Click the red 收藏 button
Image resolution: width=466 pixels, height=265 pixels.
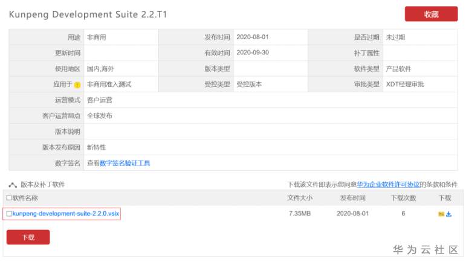click(x=431, y=14)
